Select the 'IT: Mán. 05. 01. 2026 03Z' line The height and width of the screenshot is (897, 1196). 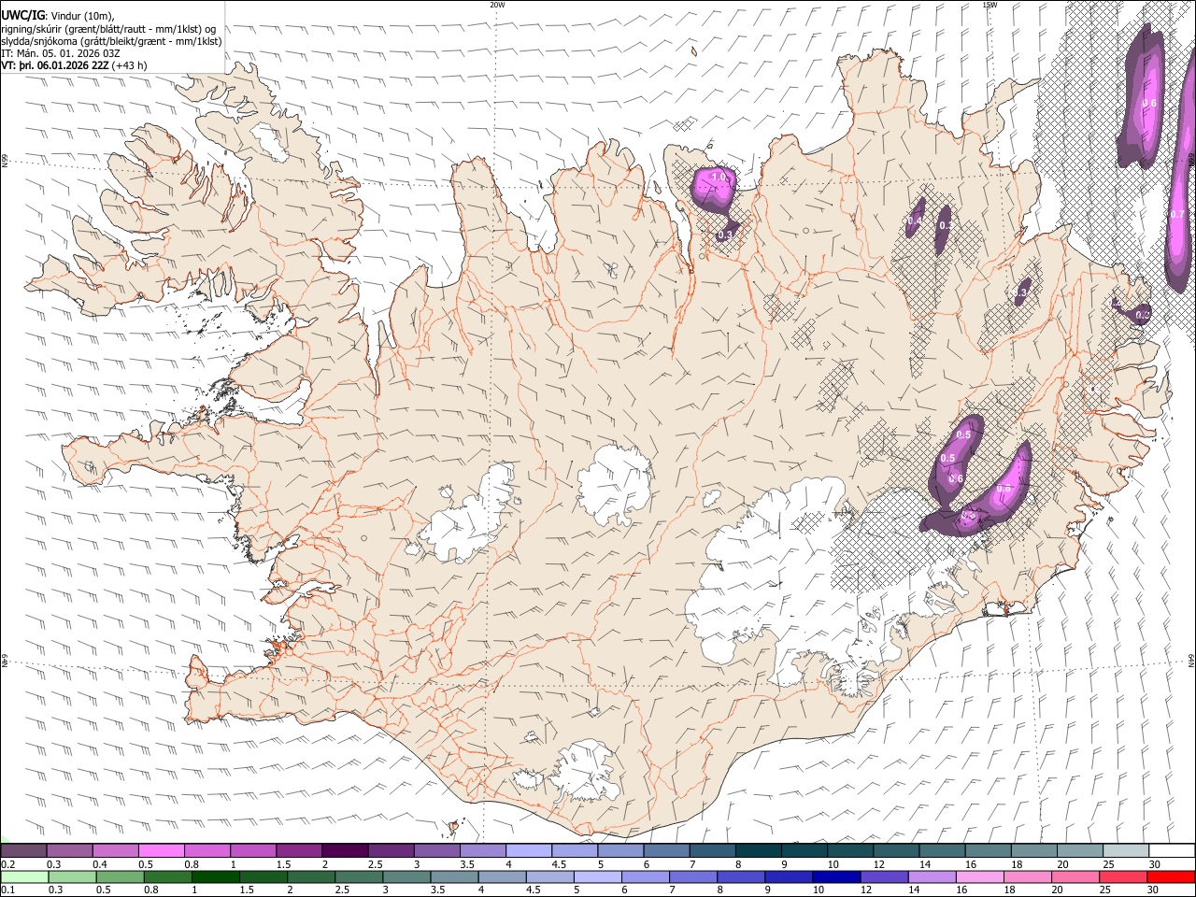point(61,53)
